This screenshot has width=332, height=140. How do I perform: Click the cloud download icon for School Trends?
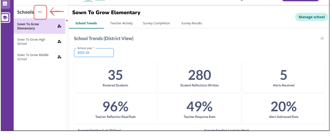coord(322,38)
